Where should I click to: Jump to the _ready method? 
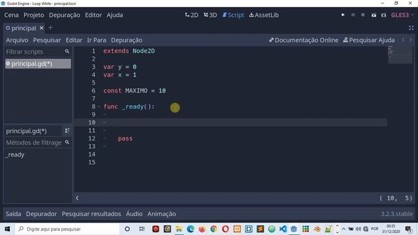pos(15,155)
